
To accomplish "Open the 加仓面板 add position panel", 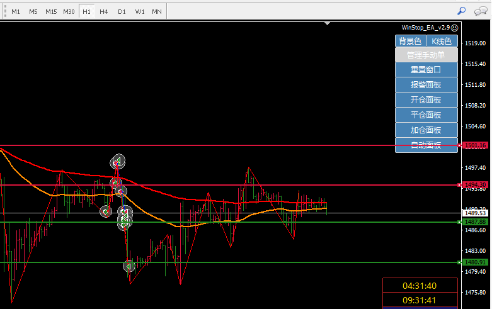I will tap(426, 130).
